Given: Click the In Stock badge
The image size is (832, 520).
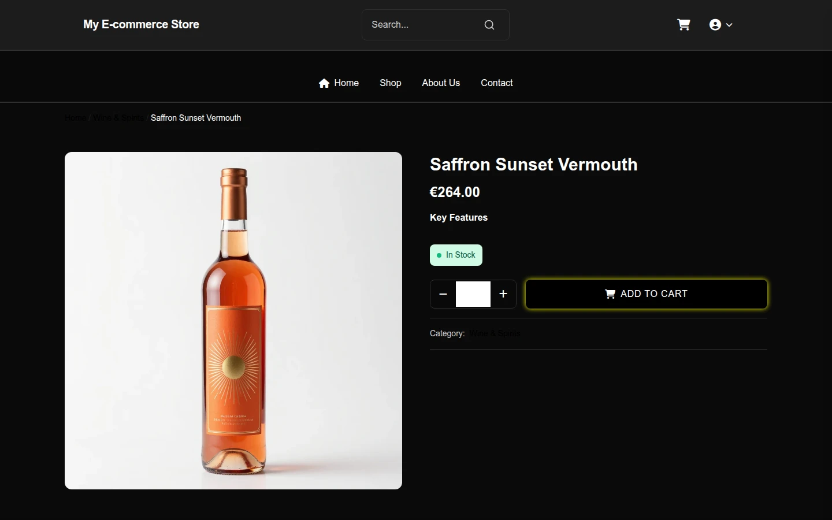Looking at the screenshot, I should tap(456, 255).
